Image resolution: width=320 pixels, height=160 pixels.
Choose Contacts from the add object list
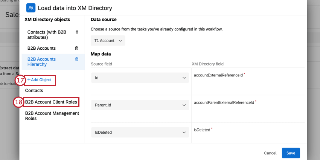pyautogui.click(x=34, y=90)
